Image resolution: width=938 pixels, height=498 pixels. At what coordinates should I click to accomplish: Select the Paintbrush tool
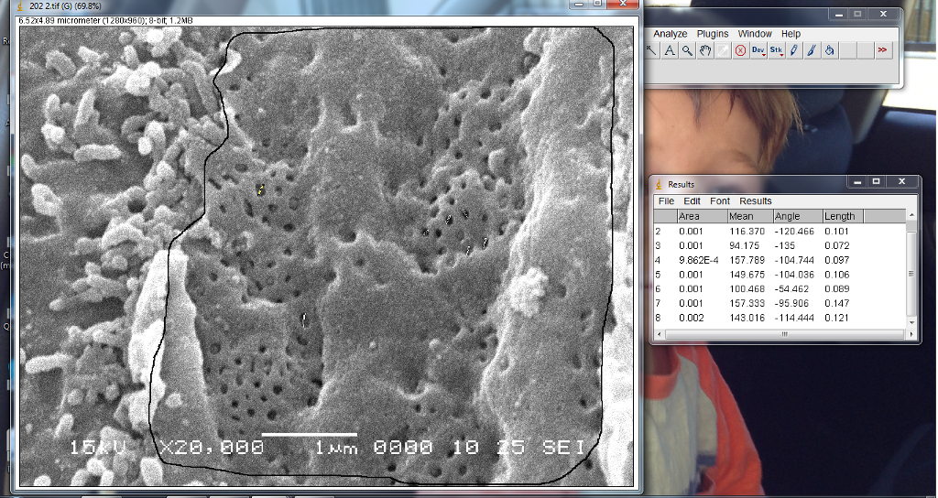(x=812, y=51)
